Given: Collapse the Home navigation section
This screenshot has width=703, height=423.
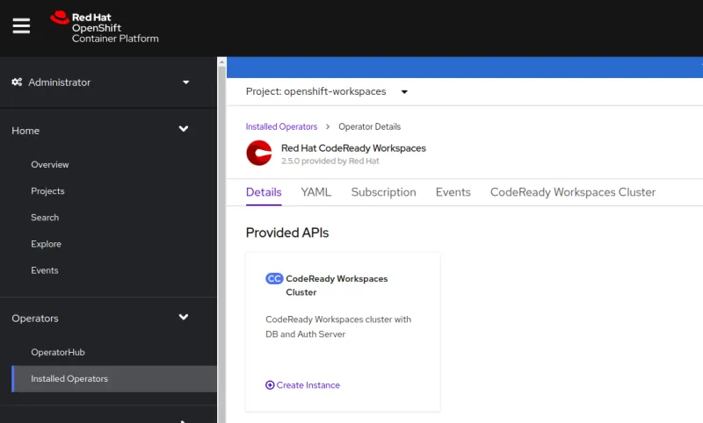Looking at the screenshot, I should (x=184, y=130).
